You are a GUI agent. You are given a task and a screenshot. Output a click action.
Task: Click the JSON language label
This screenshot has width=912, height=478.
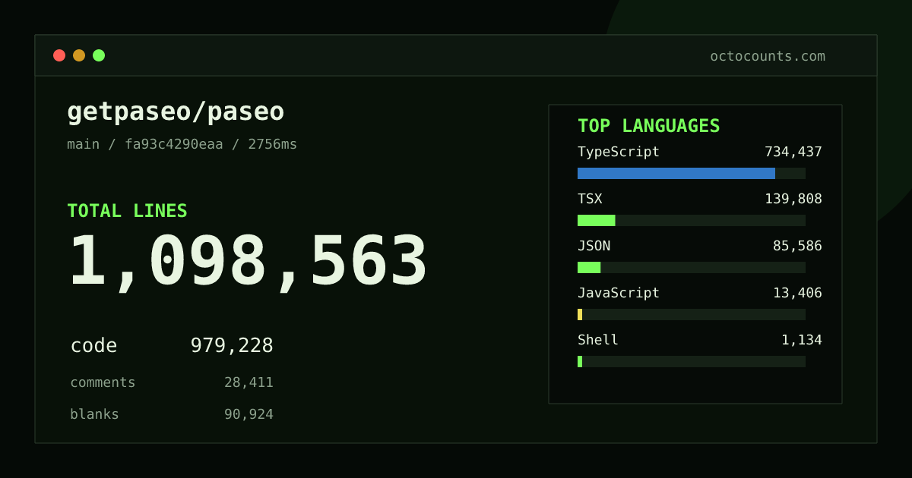[594, 246]
